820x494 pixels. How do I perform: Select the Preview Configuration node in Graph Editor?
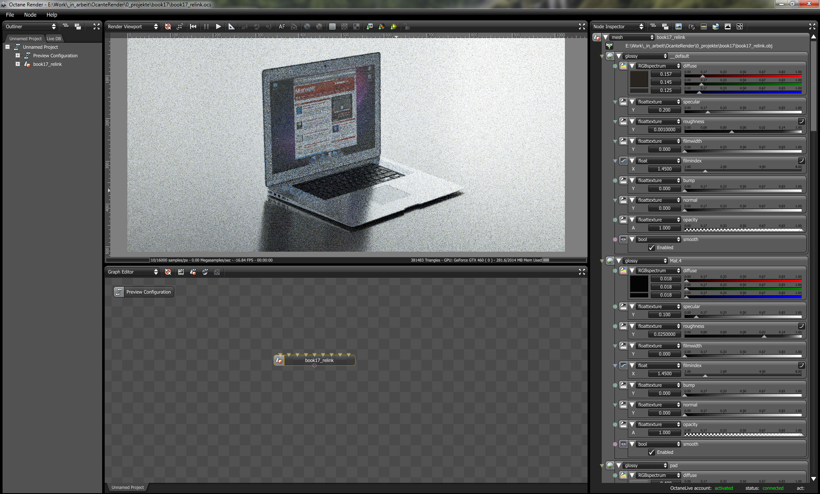144,292
